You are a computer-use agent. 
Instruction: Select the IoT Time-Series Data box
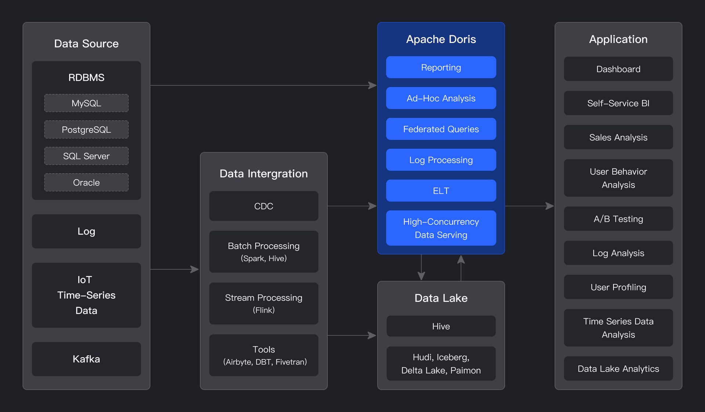[x=86, y=295]
